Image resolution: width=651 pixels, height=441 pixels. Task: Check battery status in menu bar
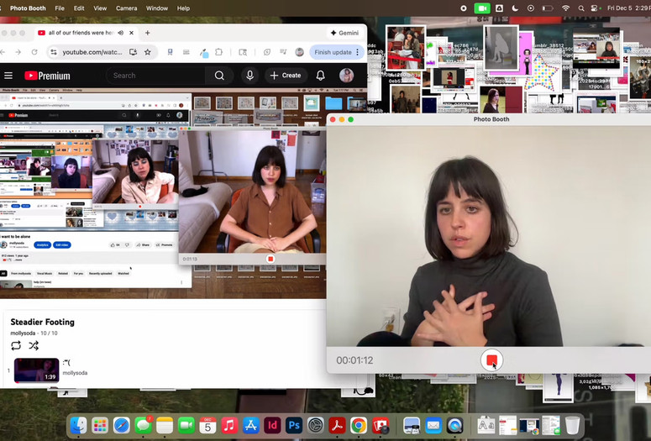point(548,8)
